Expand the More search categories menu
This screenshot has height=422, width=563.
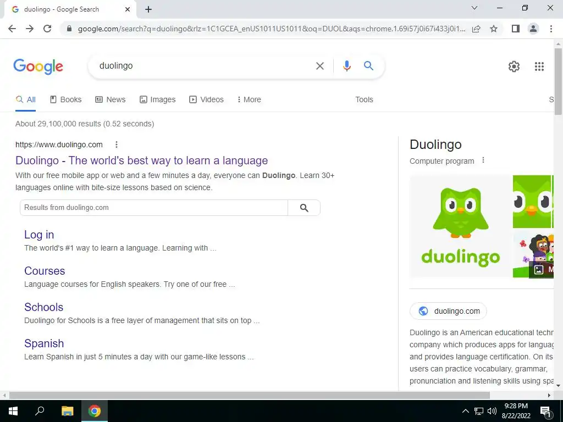pyautogui.click(x=249, y=100)
